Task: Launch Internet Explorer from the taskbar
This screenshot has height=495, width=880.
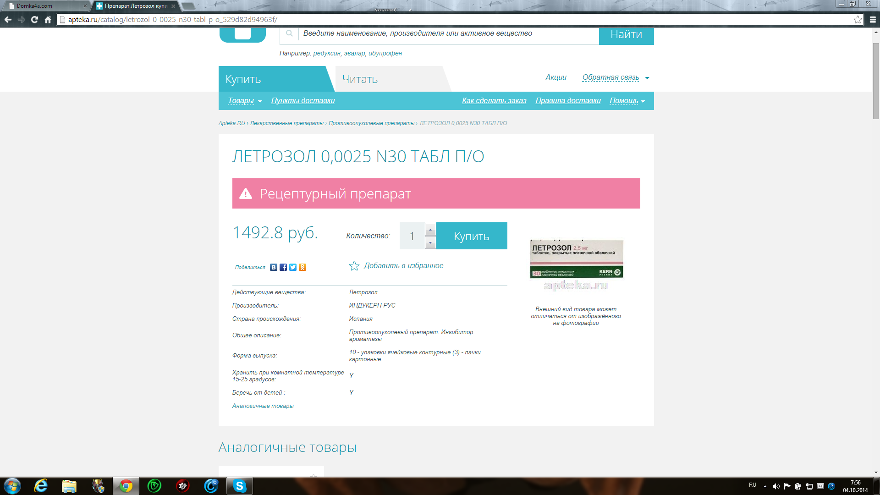Action: click(x=41, y=486)
